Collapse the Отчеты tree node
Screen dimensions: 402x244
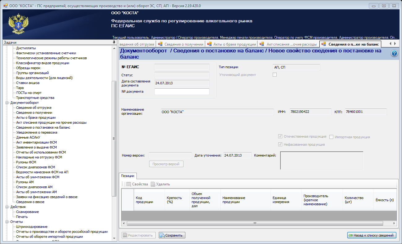7,222
